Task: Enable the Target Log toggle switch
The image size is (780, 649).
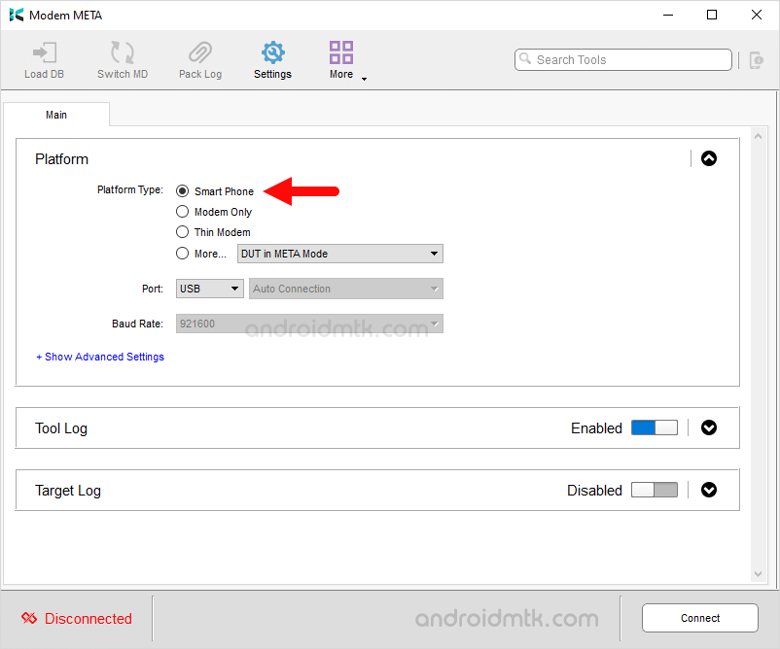Action: (654, 491)
